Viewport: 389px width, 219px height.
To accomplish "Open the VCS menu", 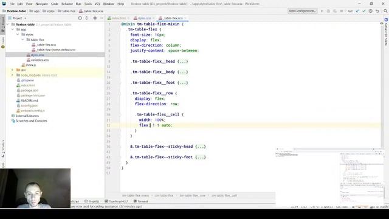I will coord(97,4).
